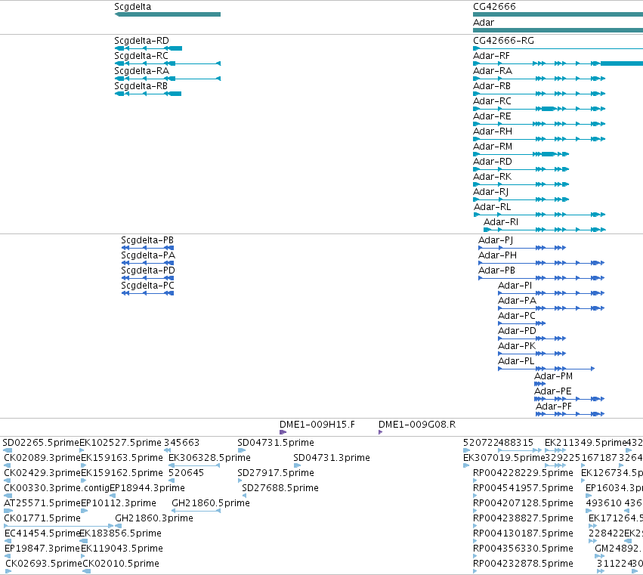
Task: Select the Adar-RA transcript
Action: [539, 79]
